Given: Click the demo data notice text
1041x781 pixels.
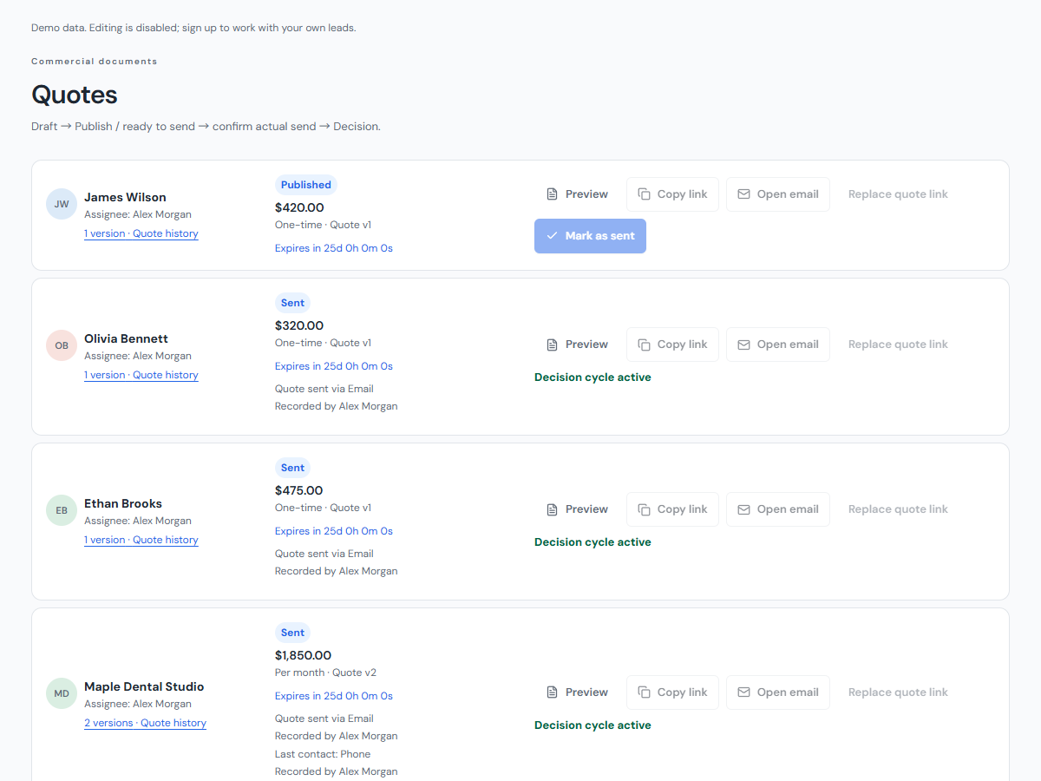Looking at the screenshot, I should pos(193,28).
